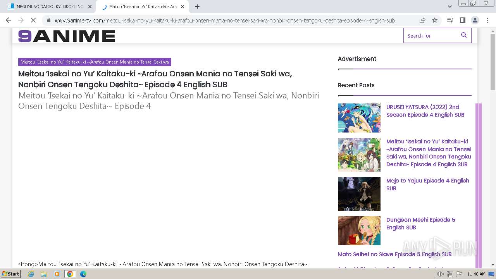This screenshot has height=279, width=496.
Task: Open volume control in system tray
Action: click(441, 274)
